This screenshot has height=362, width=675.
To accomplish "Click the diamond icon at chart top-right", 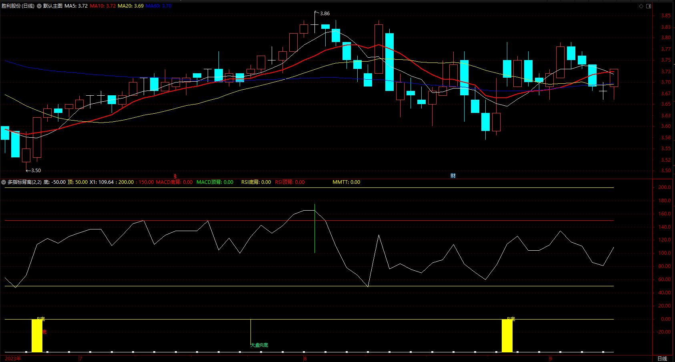I will point(641,6).
